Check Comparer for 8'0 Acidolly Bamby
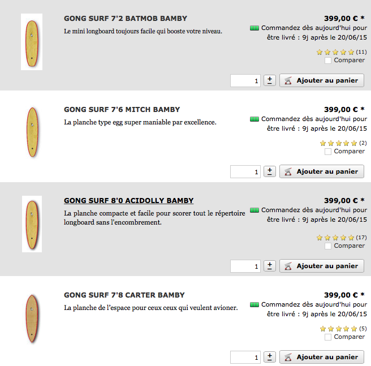Viewport: 371px width, 366px height. point(327,246)
